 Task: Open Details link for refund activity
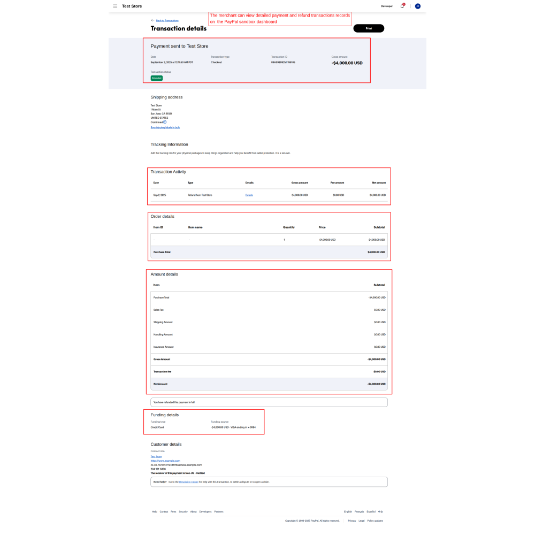click(x=249, y=195)
